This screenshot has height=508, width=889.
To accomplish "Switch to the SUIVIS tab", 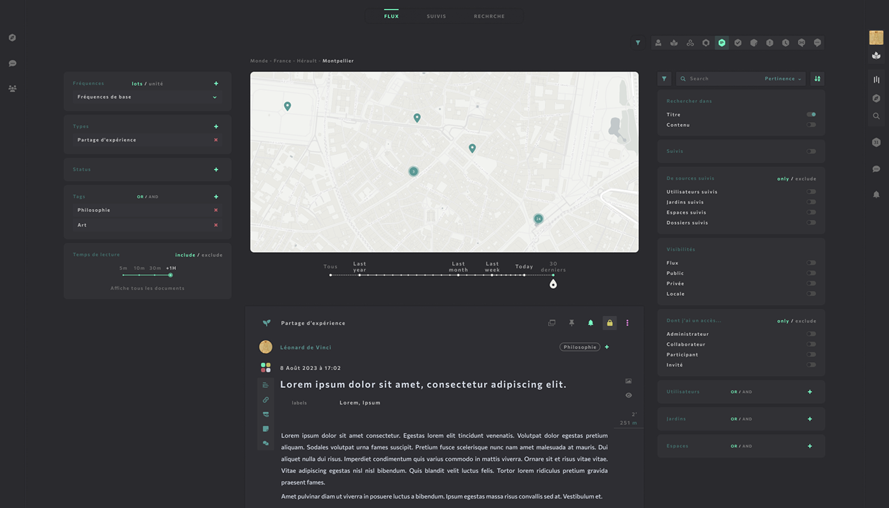I will tap(436, 17).
